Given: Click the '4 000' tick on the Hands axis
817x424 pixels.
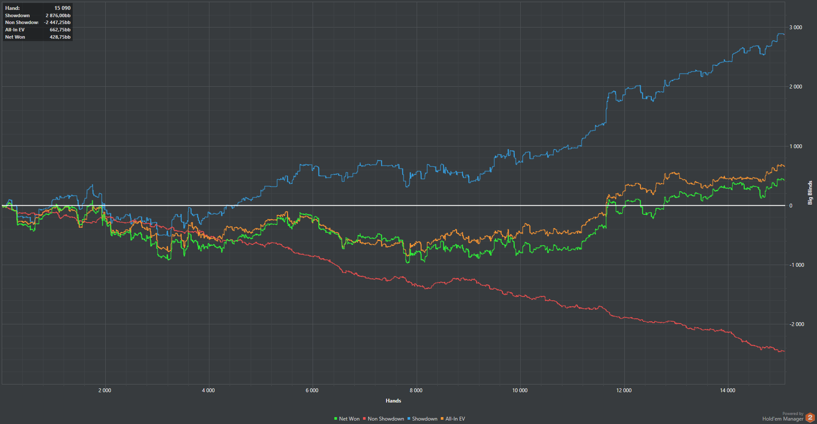Looking at the screenshot, I should coord(209,390).
